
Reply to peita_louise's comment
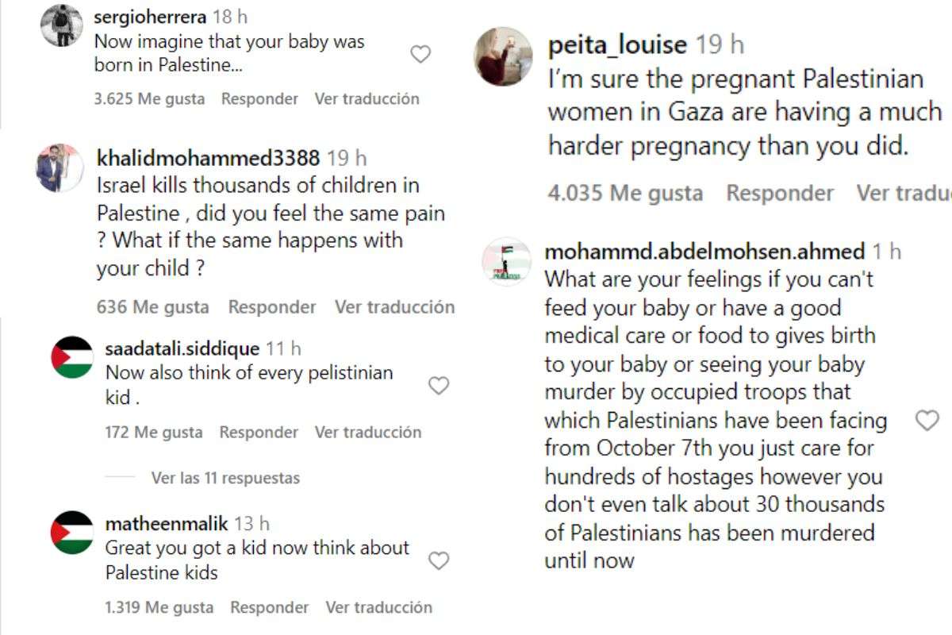tap(780, 194)
